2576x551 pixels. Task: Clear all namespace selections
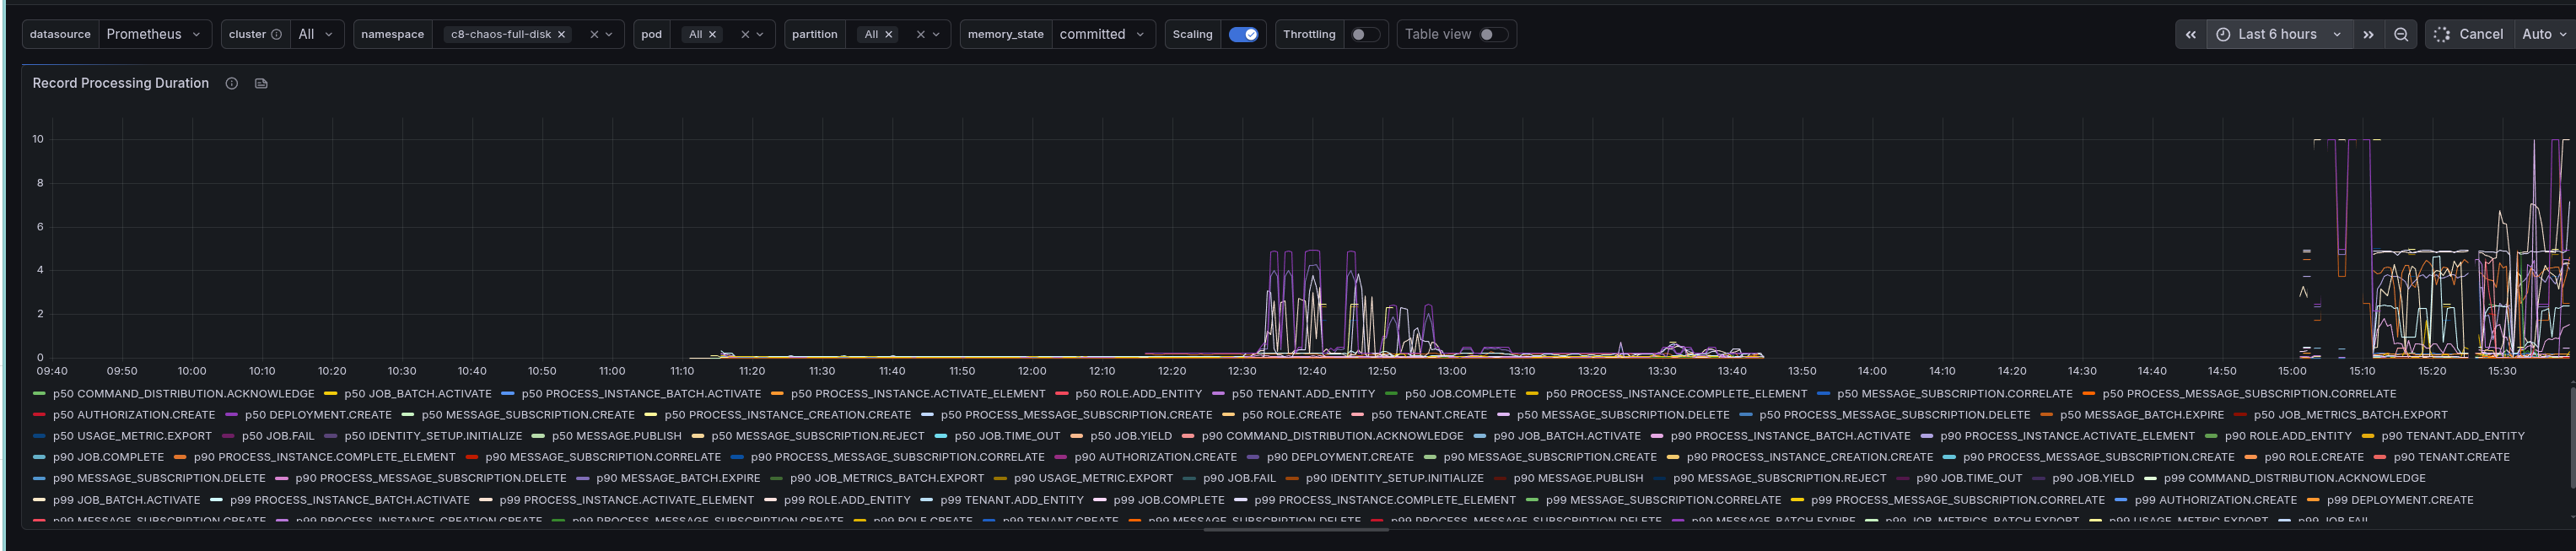594,34
